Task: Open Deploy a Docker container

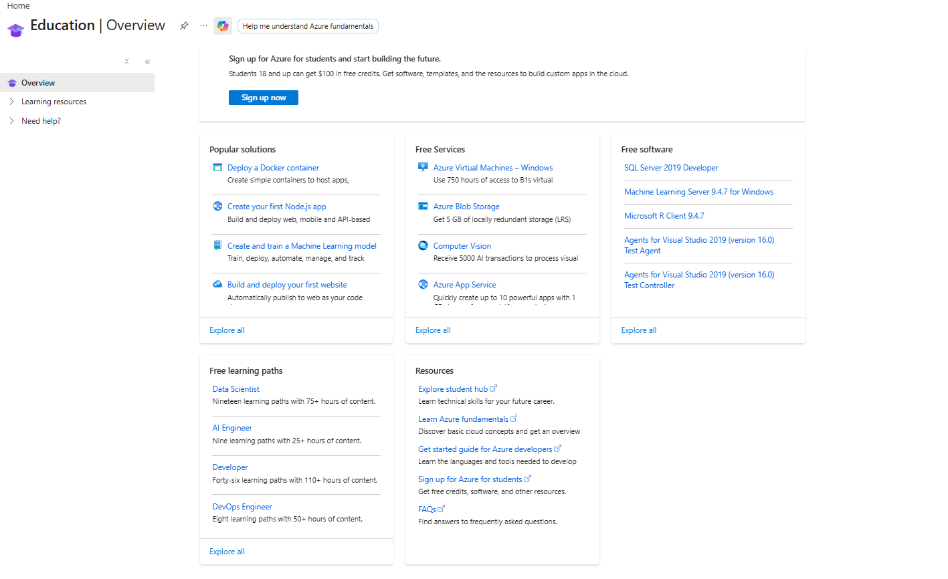Action: 273,168
